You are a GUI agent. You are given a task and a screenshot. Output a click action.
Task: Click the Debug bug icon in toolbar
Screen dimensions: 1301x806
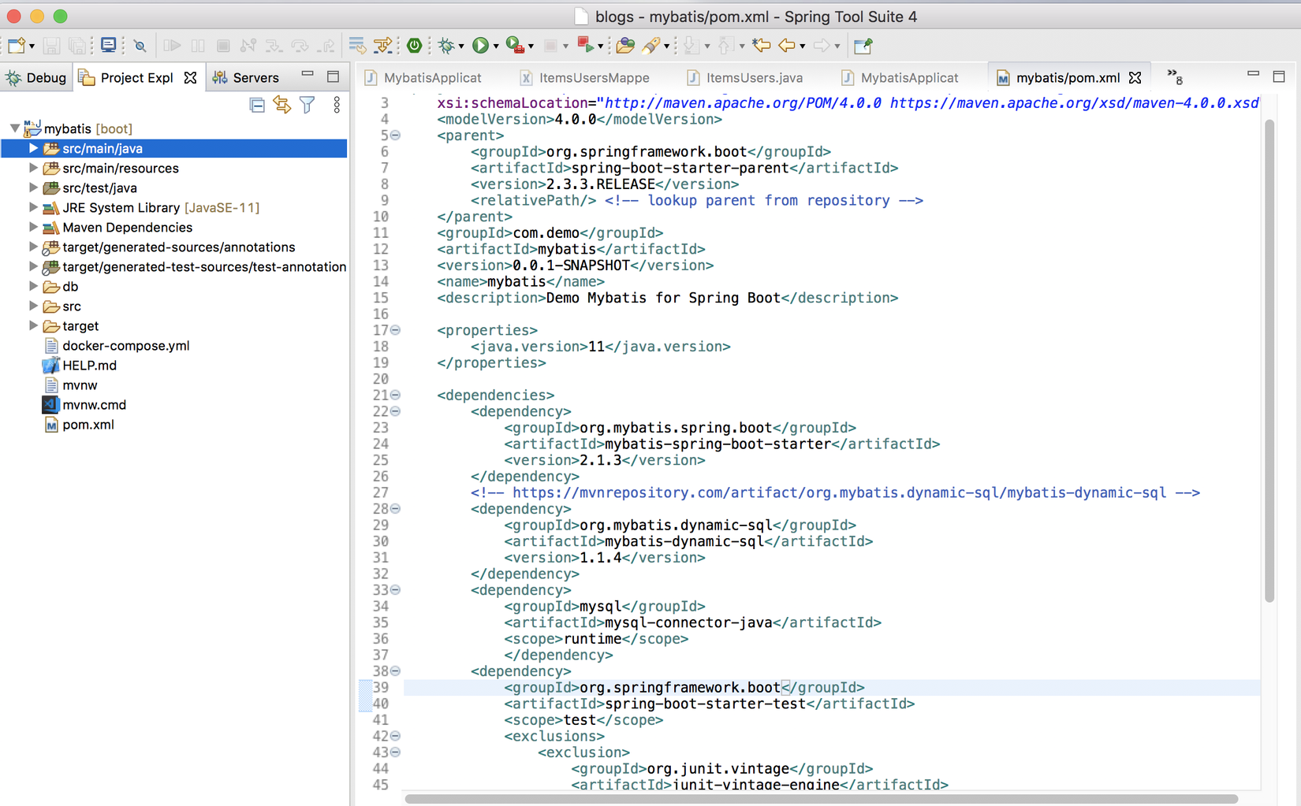[446, 46]
